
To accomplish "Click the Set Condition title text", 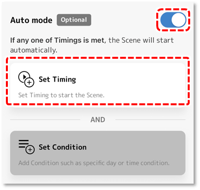I will coord(62,147).
